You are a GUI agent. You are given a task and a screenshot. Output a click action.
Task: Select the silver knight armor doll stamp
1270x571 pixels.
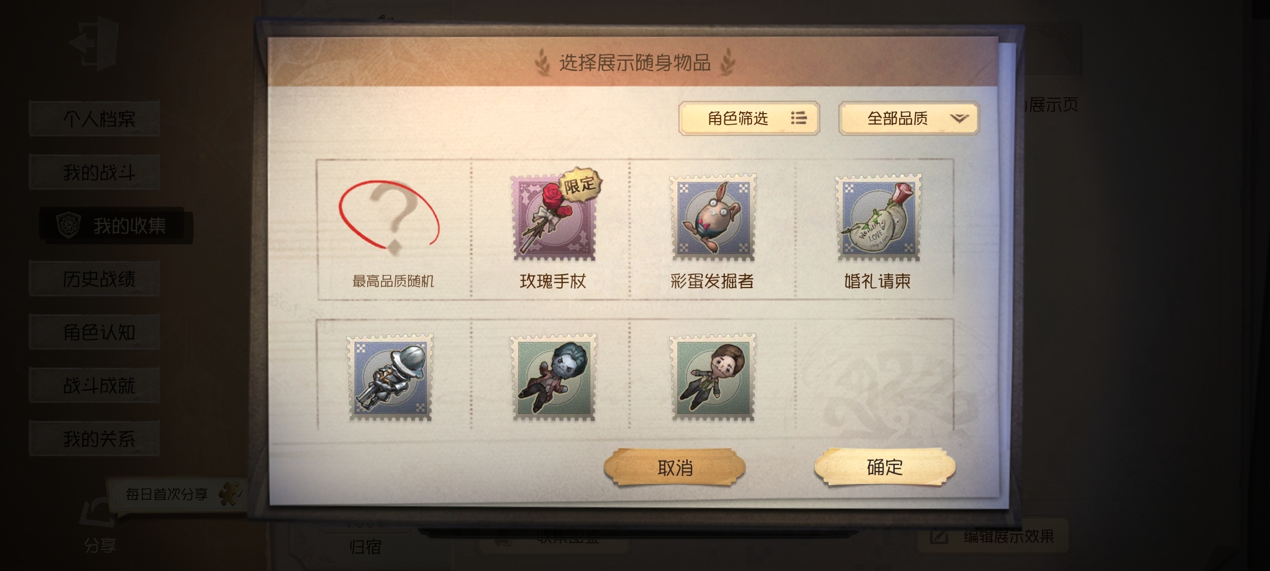coord(390,377)
